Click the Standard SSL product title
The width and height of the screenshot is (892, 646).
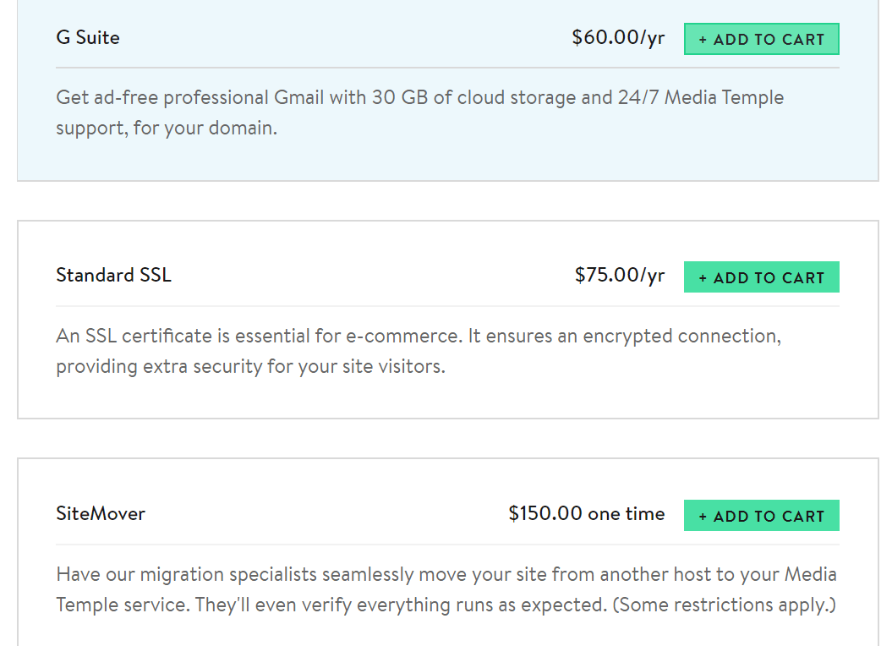(114, 275)
